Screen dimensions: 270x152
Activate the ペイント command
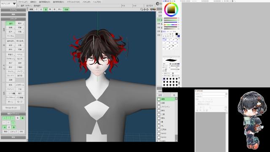pos(11,89)
